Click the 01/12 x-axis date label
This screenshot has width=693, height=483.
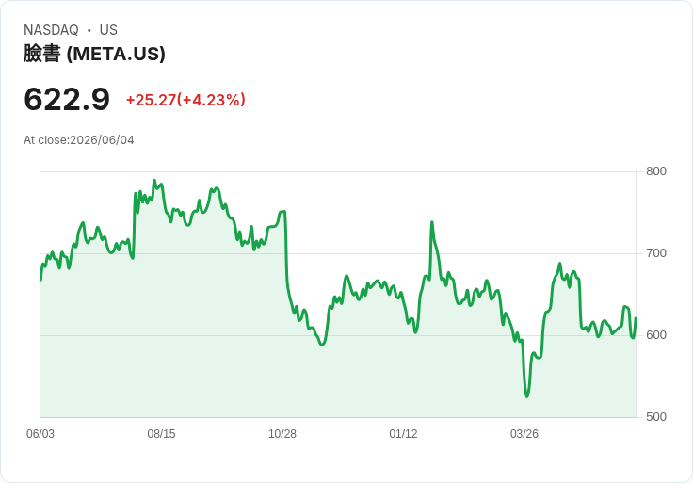pyautogui.click(x=403, y=433)
